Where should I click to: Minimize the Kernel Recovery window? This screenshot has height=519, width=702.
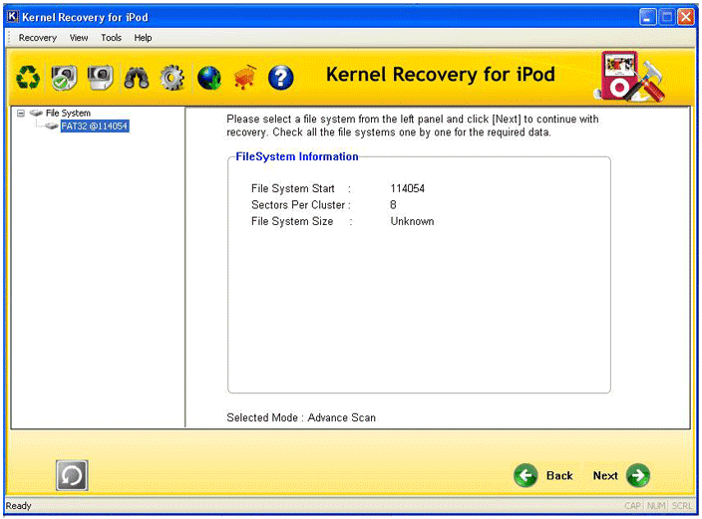pyautogui.click(x=647, y=17)
